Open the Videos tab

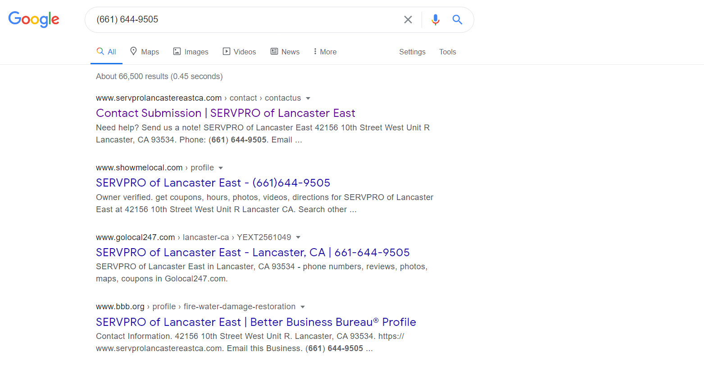(x=240, y=52)
